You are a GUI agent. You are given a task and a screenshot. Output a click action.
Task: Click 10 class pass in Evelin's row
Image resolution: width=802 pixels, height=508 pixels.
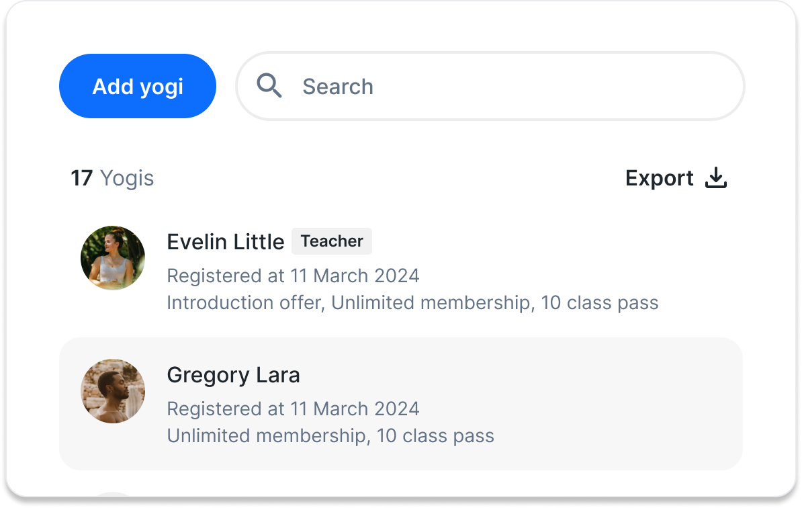[x=600, y=302]
